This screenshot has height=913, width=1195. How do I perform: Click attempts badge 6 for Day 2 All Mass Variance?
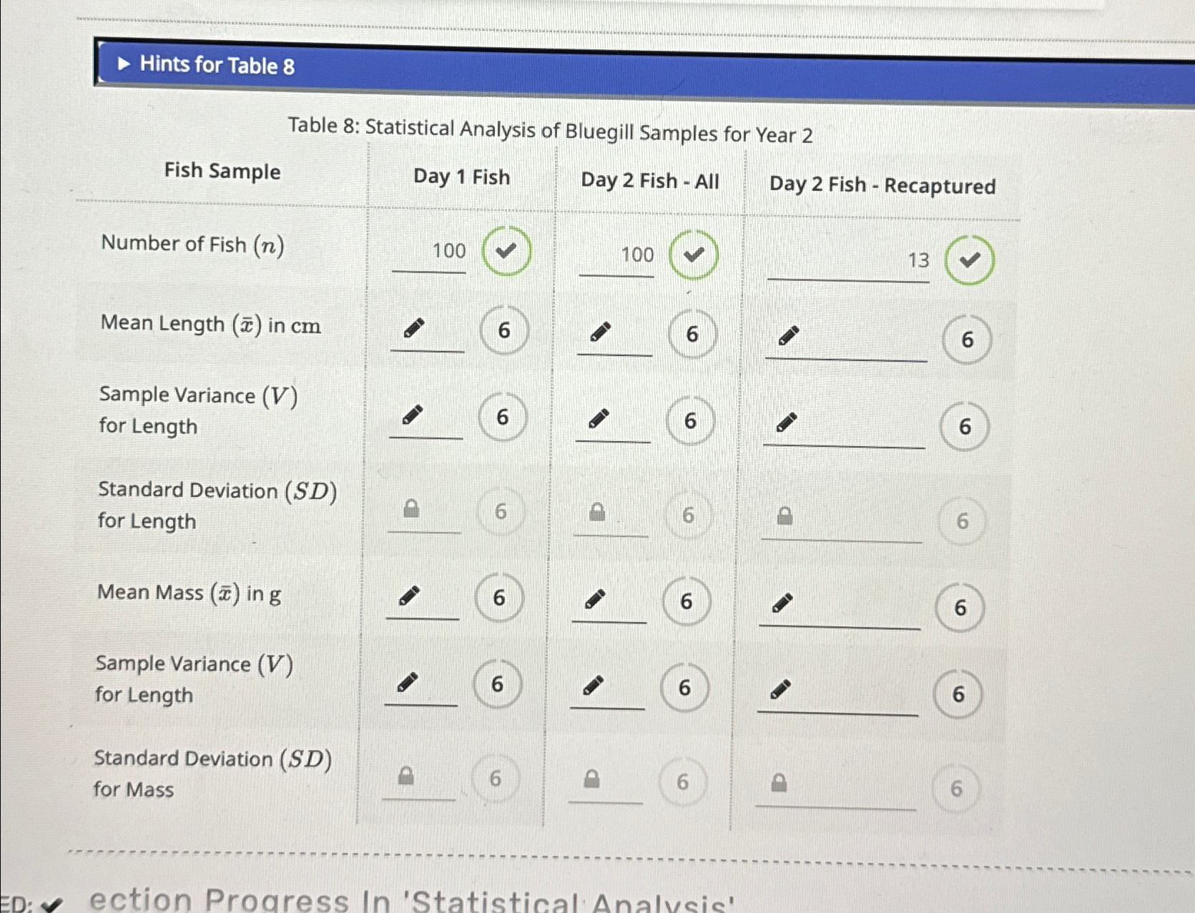(684, 688)
